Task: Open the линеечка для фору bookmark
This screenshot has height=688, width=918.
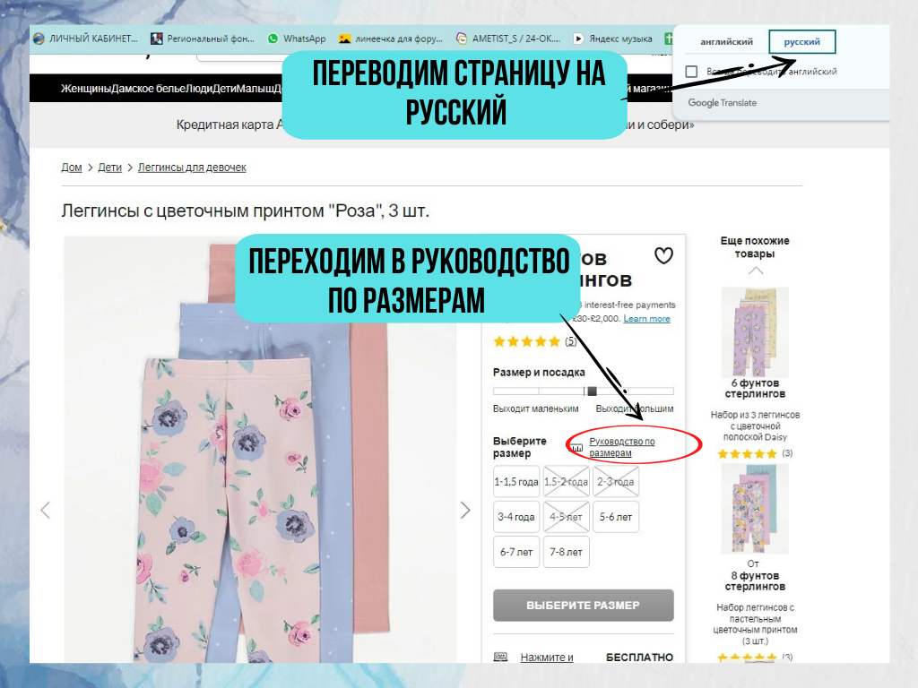Action: point(391,39)
